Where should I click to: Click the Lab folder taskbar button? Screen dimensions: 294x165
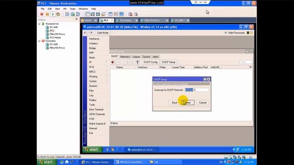pos(165,162)
